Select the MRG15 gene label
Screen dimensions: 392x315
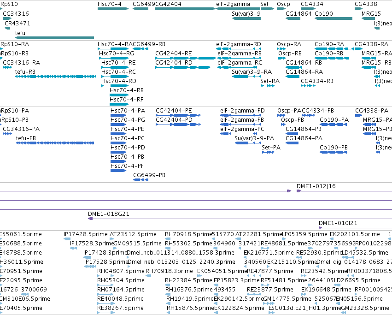coord(371,13)
